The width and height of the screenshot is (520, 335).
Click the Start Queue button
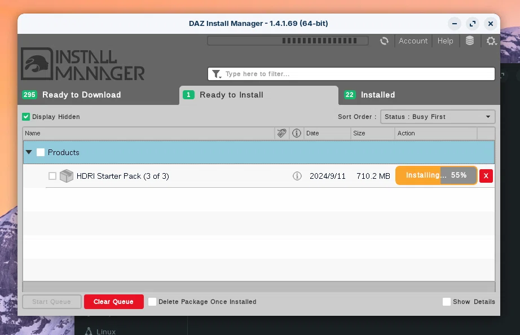52,302
